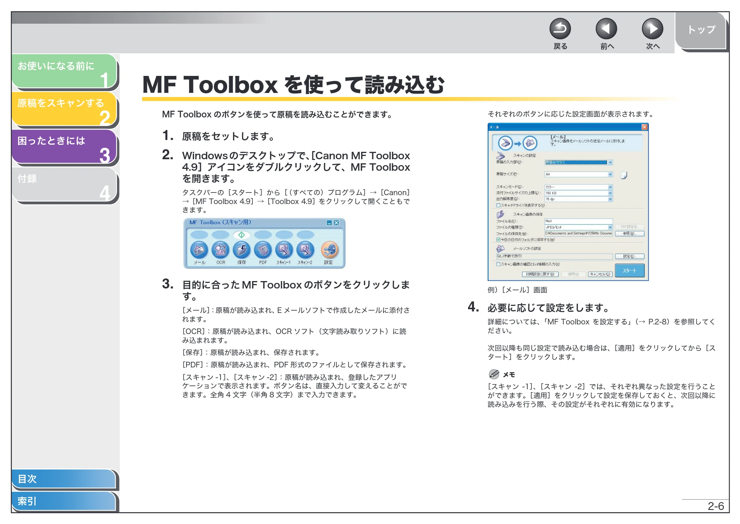Click the キャンセル cancel button

[x=600, y=274]
